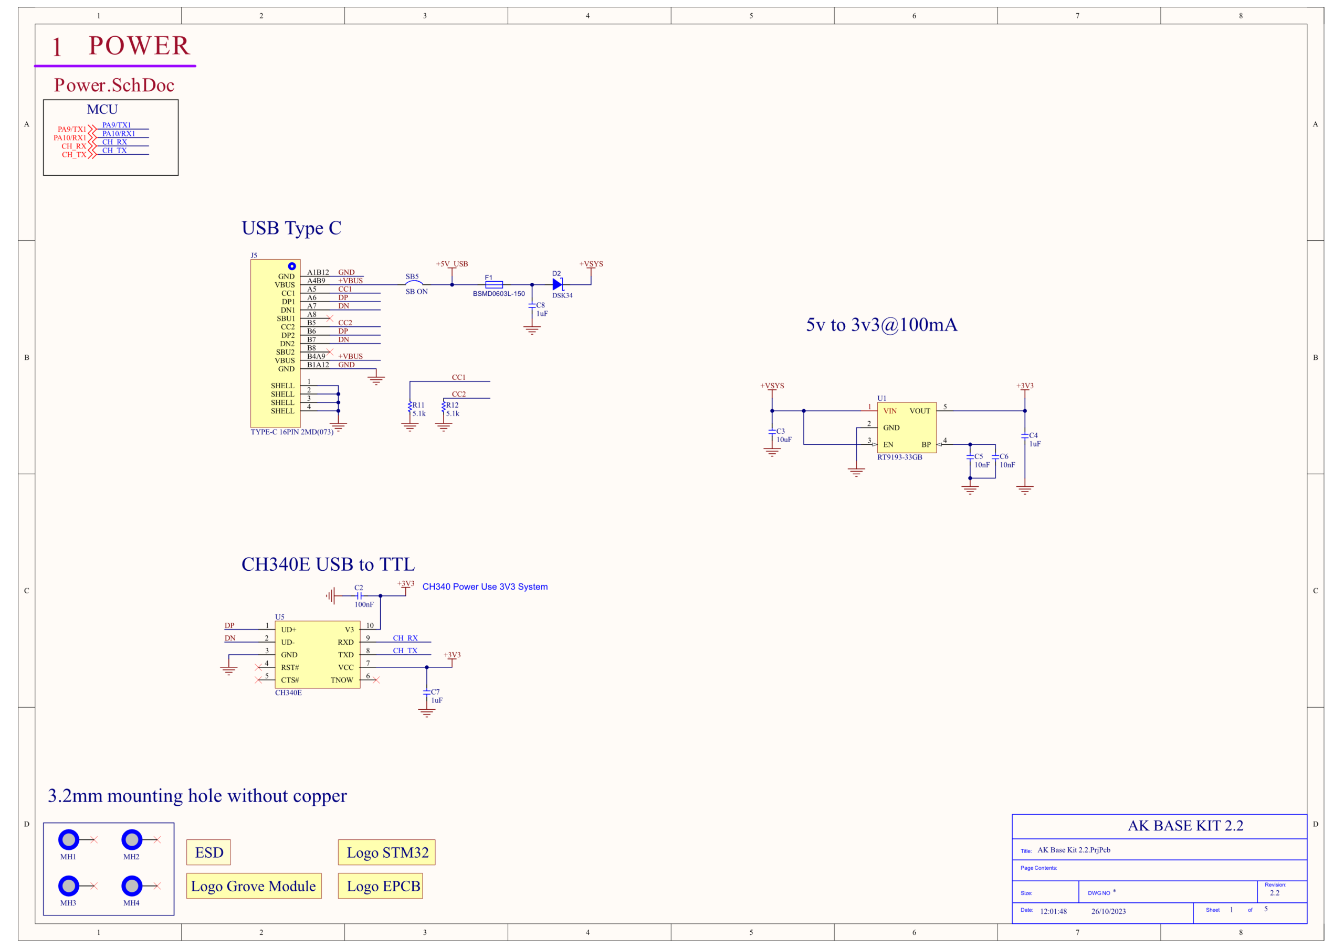
Task: Click the +VSYS power port beside D2
Action: (x=591, y=267)
